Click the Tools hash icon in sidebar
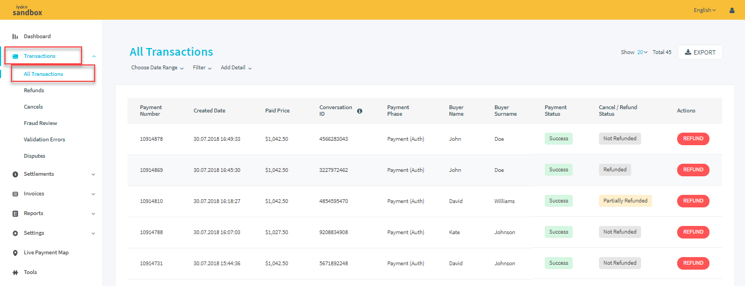This screenshot has width=745, height=286. 15,272
